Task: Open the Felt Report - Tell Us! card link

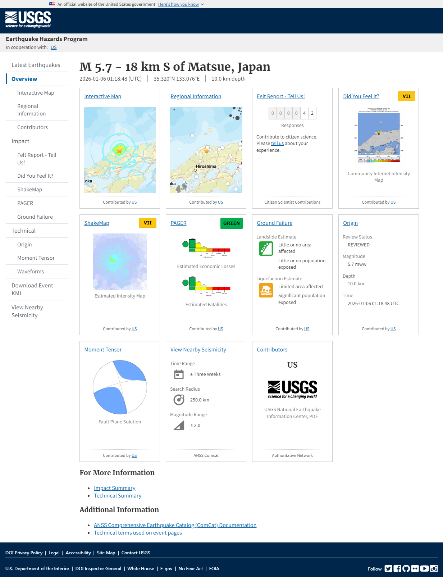Action: coord(281,96)
